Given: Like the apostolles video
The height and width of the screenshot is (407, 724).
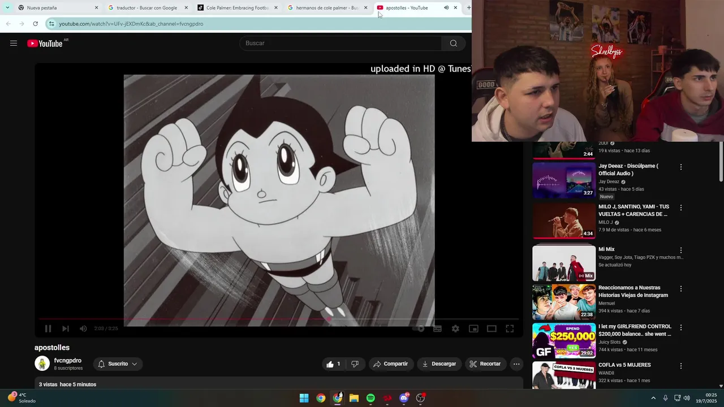Looking at the screenshot, I should click(x=333, y=364).
